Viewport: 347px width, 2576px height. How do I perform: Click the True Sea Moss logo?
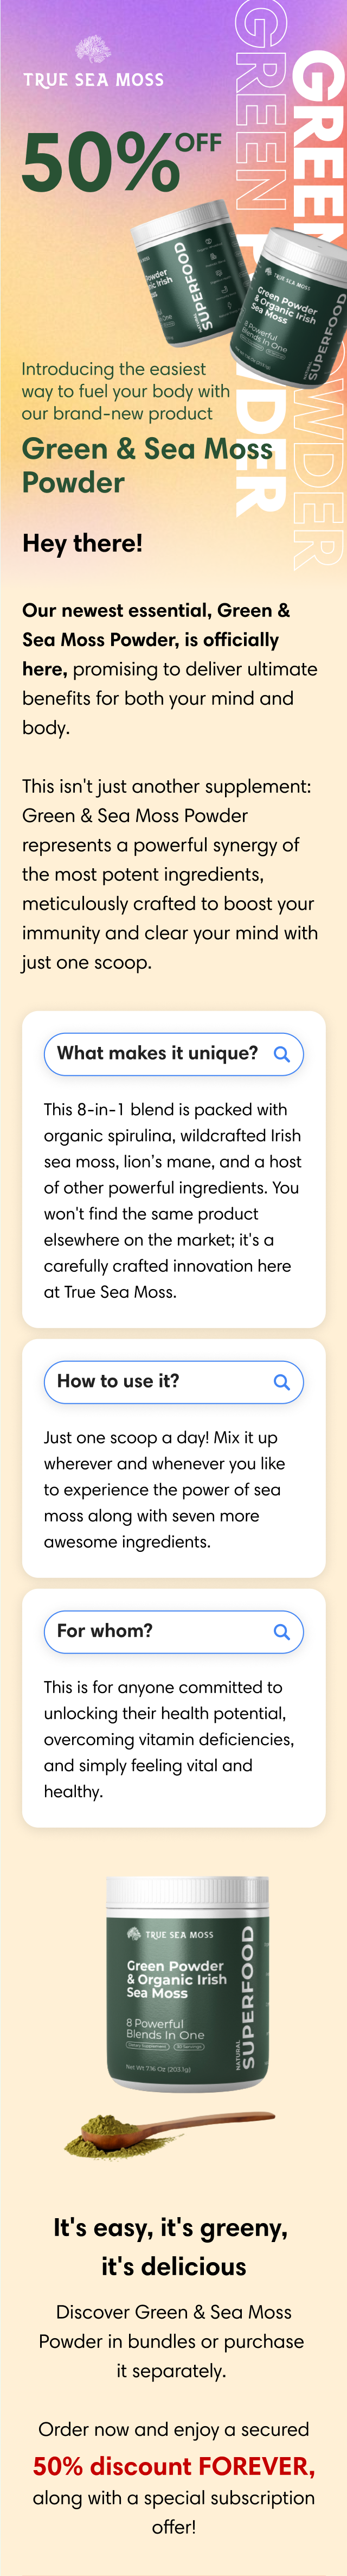pos(94,63)
